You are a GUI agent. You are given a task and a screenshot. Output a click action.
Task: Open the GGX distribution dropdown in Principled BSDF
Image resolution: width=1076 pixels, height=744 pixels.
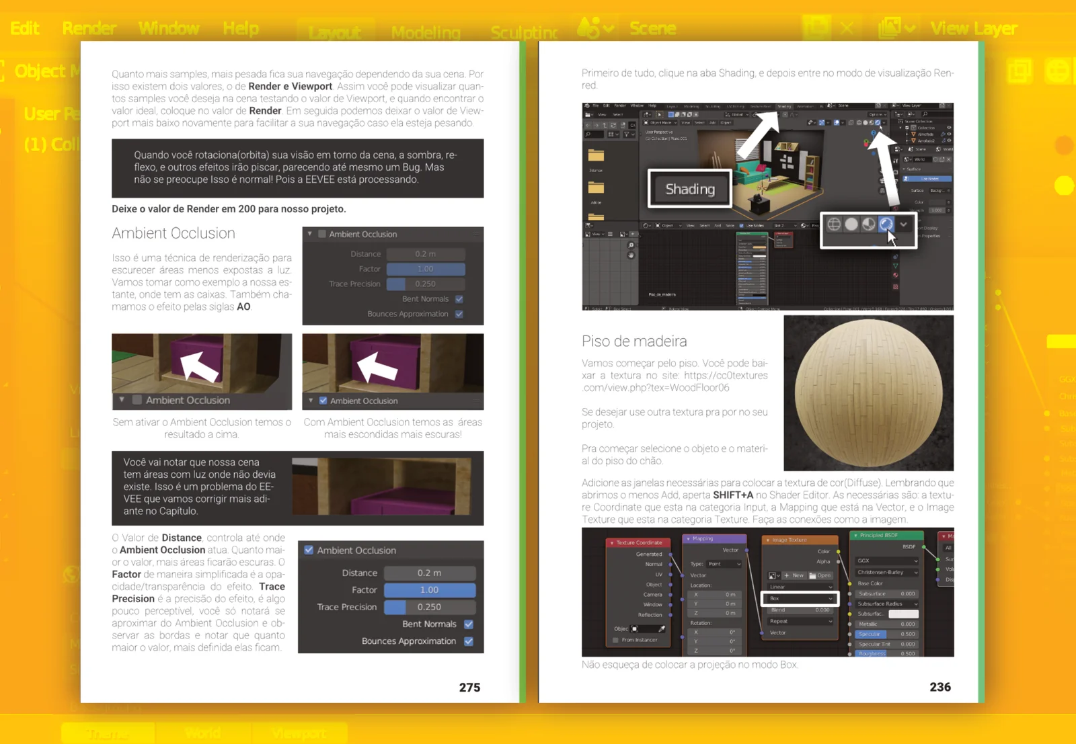click(886, 560)
